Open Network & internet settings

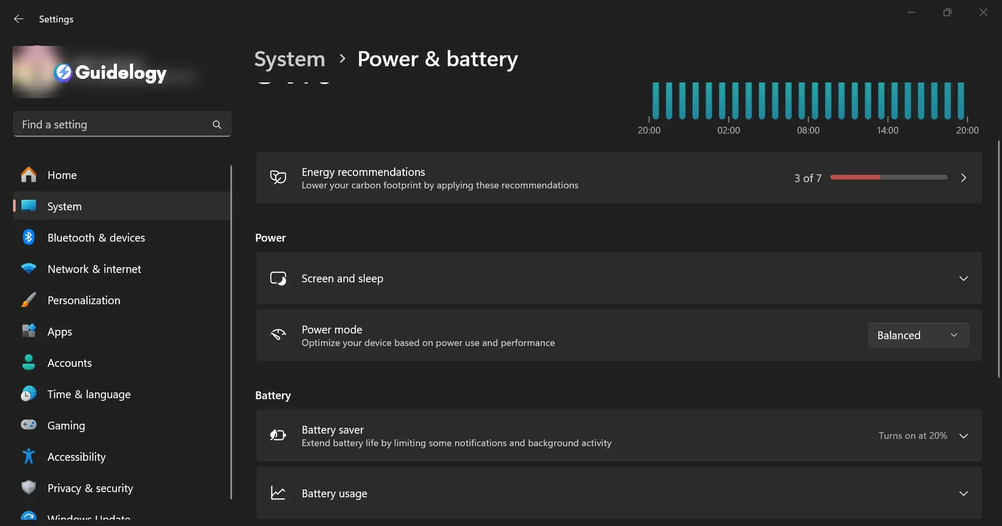click(121, 269)
